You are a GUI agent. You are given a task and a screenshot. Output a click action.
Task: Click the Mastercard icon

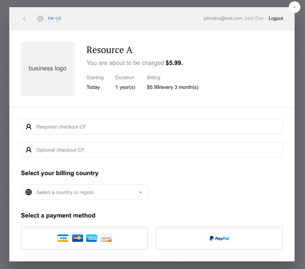click(78, 238)
